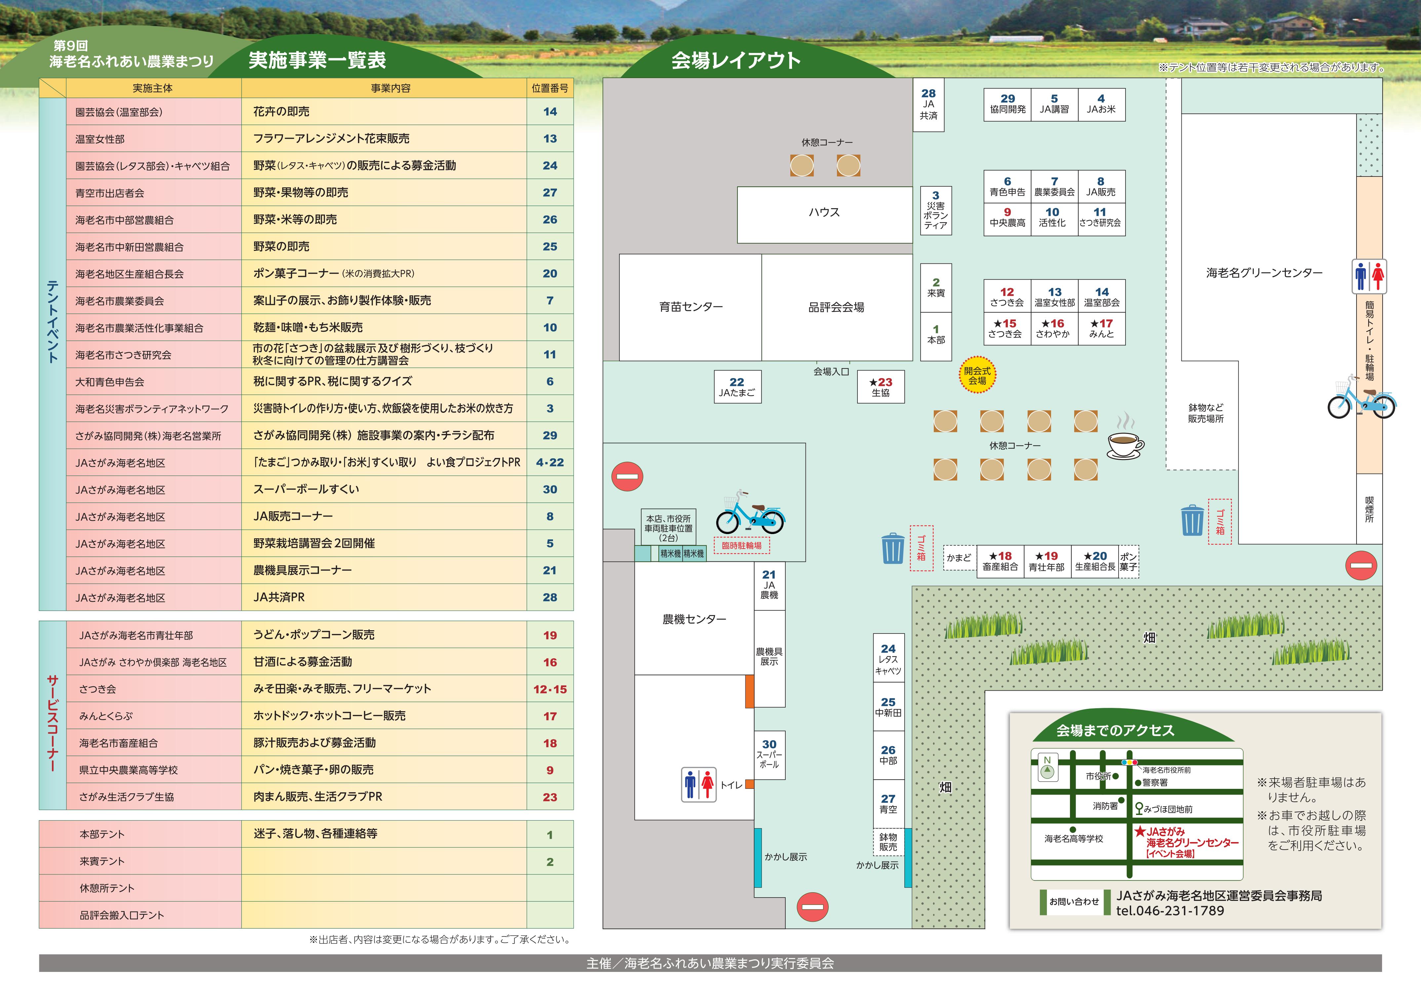This screenshot has height=1003, width=1421.
Task: Click the no-entry sign near かかし展示
Action: [x=812, y=908]
